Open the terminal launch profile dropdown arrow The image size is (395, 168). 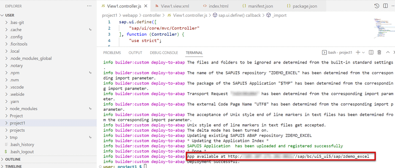363,52
